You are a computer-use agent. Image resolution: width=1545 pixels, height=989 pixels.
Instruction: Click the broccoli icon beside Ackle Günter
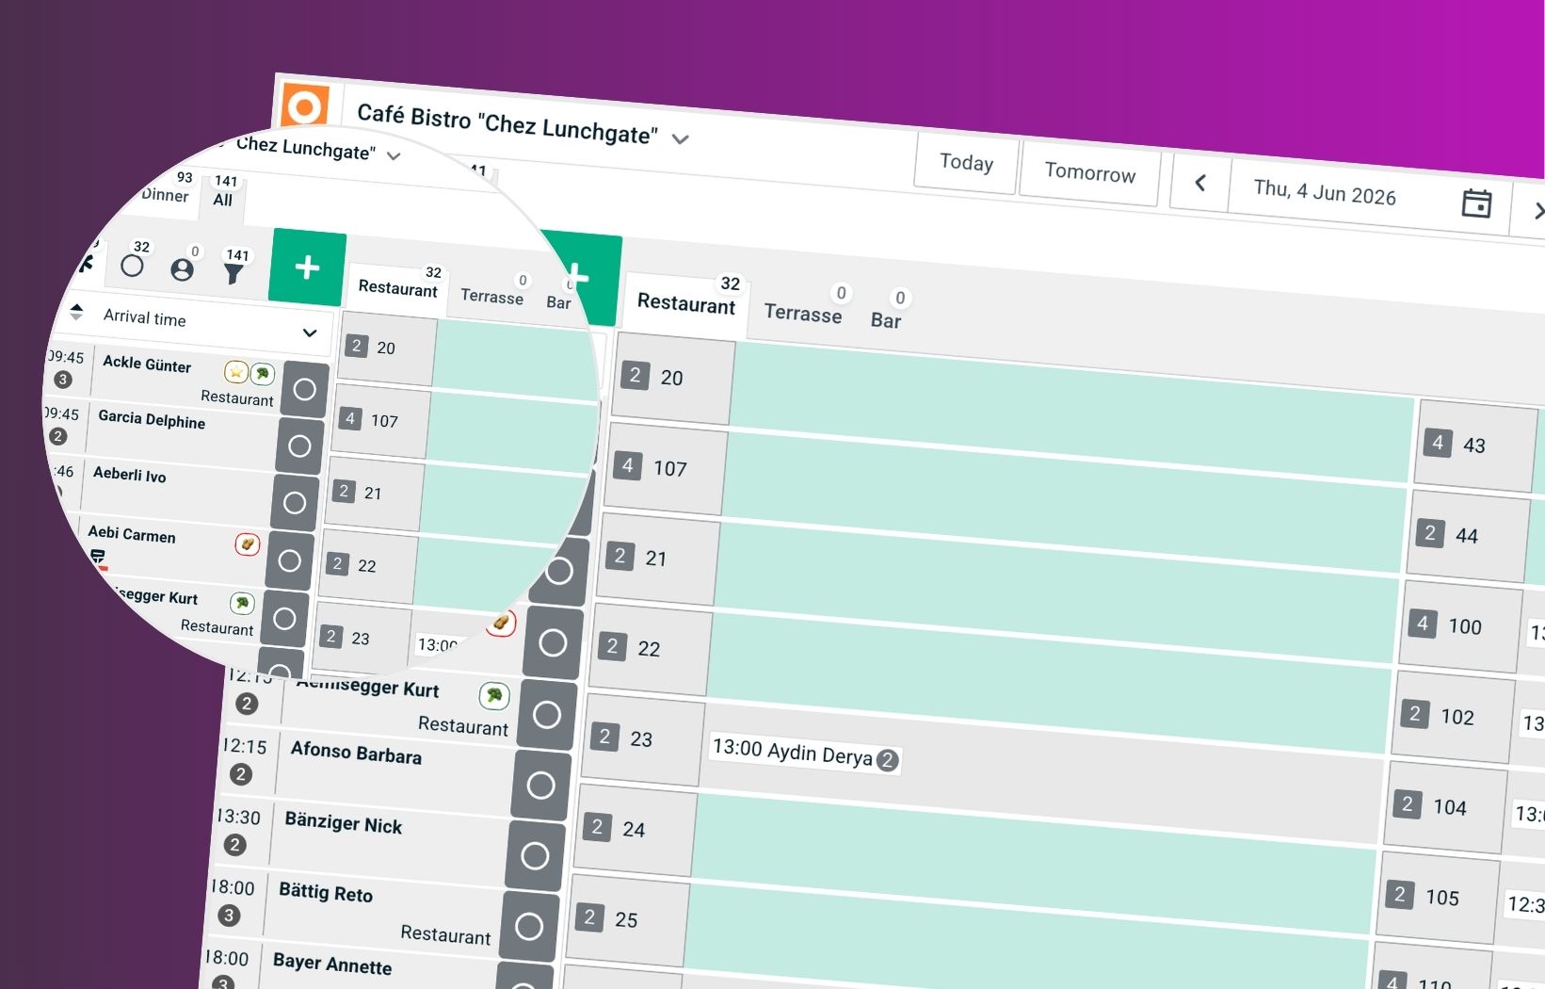[263, 374]
